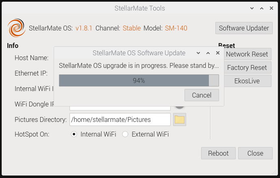This screenshot has height=178, width=280.
Task: Minimize the Software Update dialog
Action: click(x=198, y=53)
